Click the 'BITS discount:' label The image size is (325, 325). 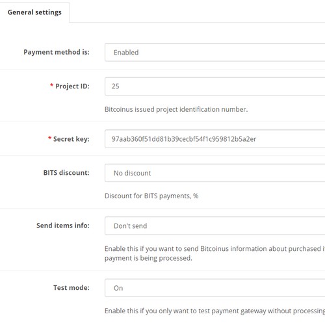coord(66,173)
